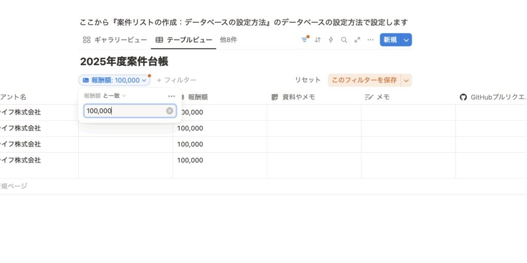Open the three-dot menu in filter popup

click(171, 96)
